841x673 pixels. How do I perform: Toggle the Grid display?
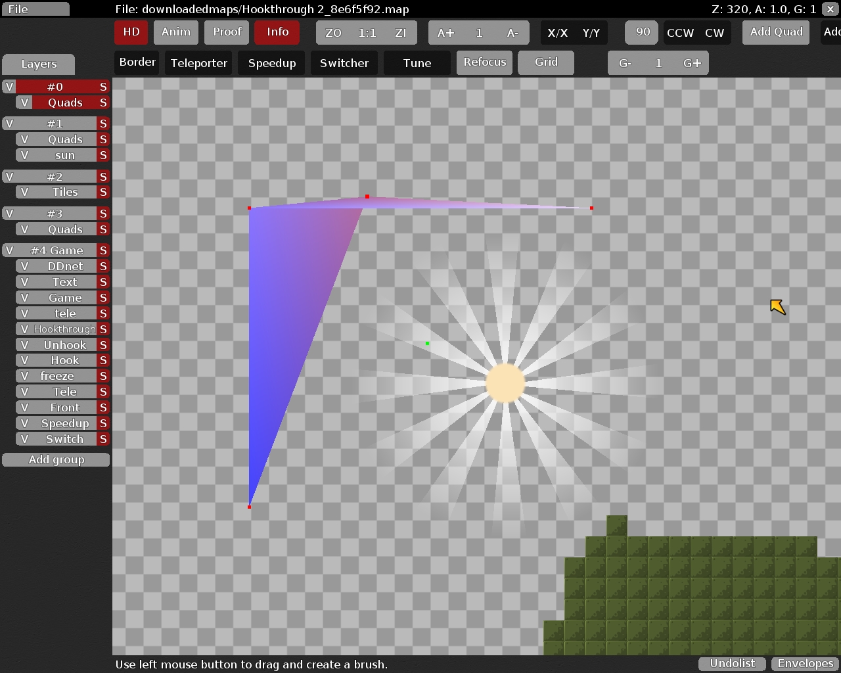pos(545,62)
